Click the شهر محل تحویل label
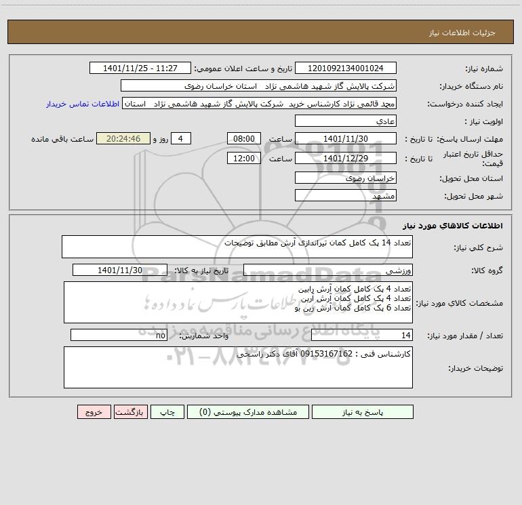The width and height of the screenshot is (522, 505). point(473,196)
